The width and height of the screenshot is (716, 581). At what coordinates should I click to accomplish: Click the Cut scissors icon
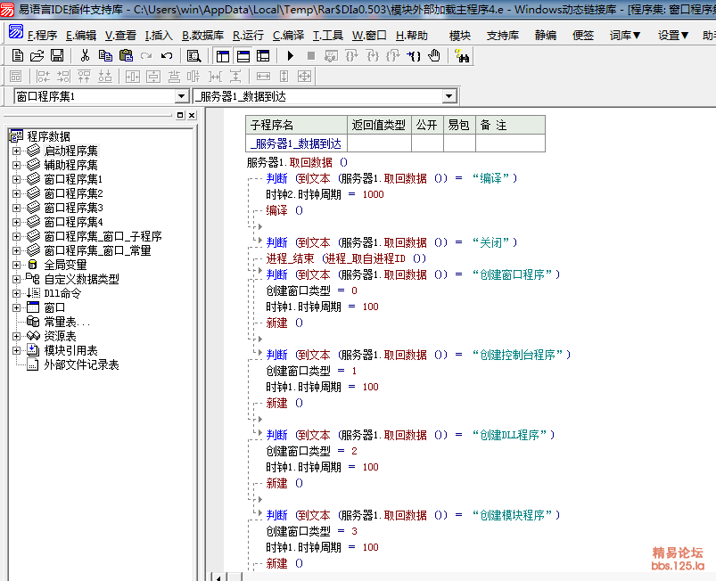85,55
